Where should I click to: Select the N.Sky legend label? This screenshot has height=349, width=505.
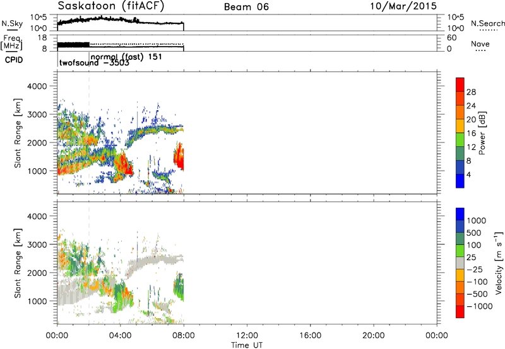pos(12,23)
